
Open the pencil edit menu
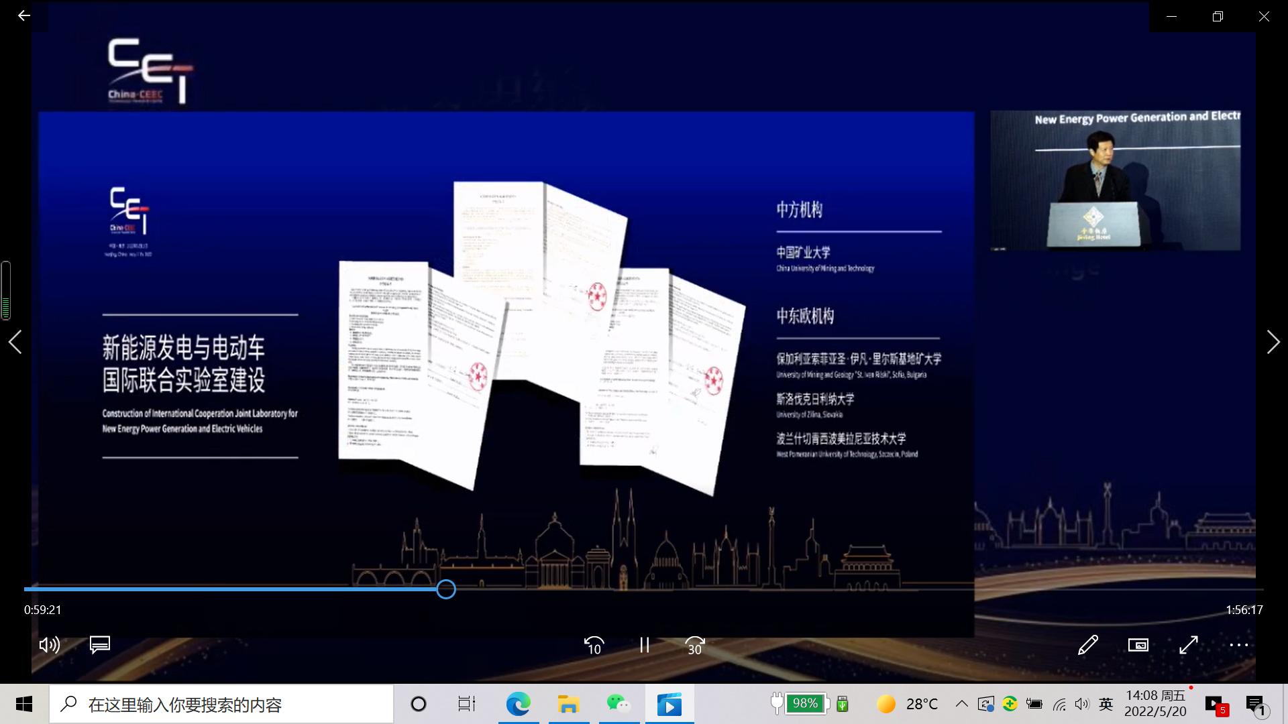pyautogui.click(x=1088, y=645)
